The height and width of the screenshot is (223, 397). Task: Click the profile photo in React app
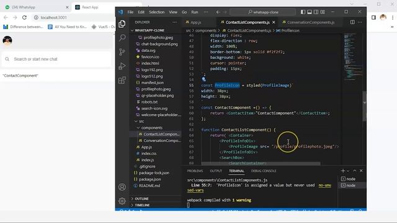7,40
